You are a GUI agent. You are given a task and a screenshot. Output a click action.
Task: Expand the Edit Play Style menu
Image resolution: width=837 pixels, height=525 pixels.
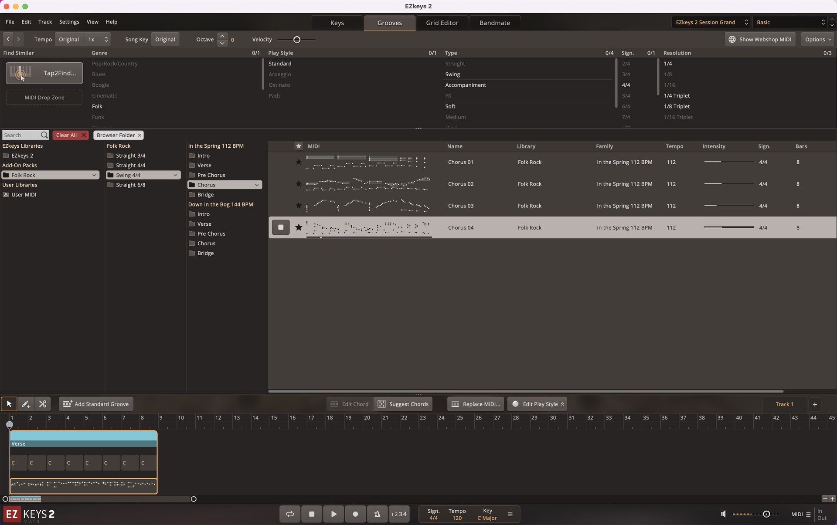pos(537,404)
